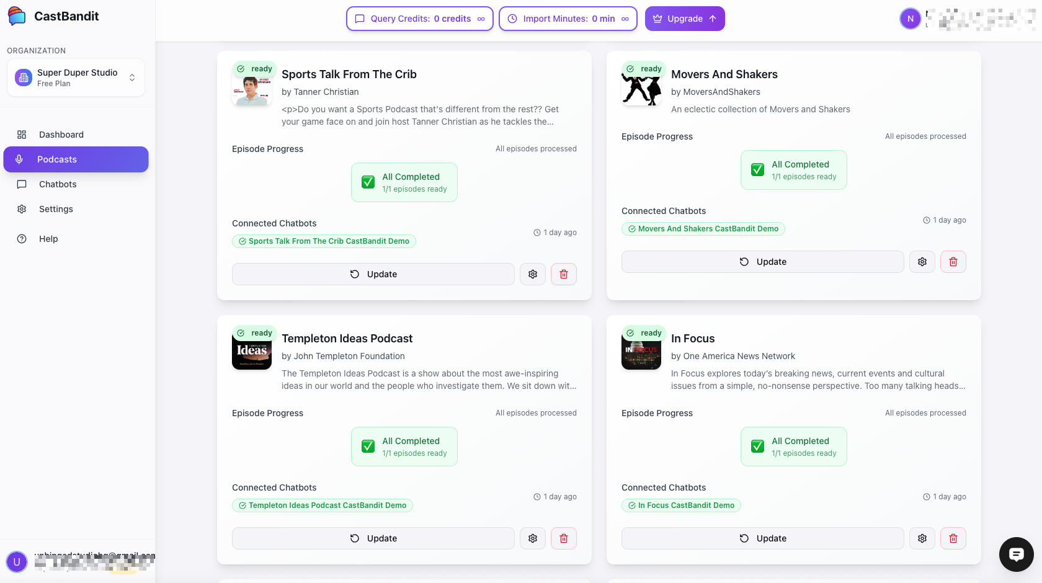The image size is (1042, 583).
Task: Delete the Movers And Shakers podcast
Action: (x=953, y=262)
